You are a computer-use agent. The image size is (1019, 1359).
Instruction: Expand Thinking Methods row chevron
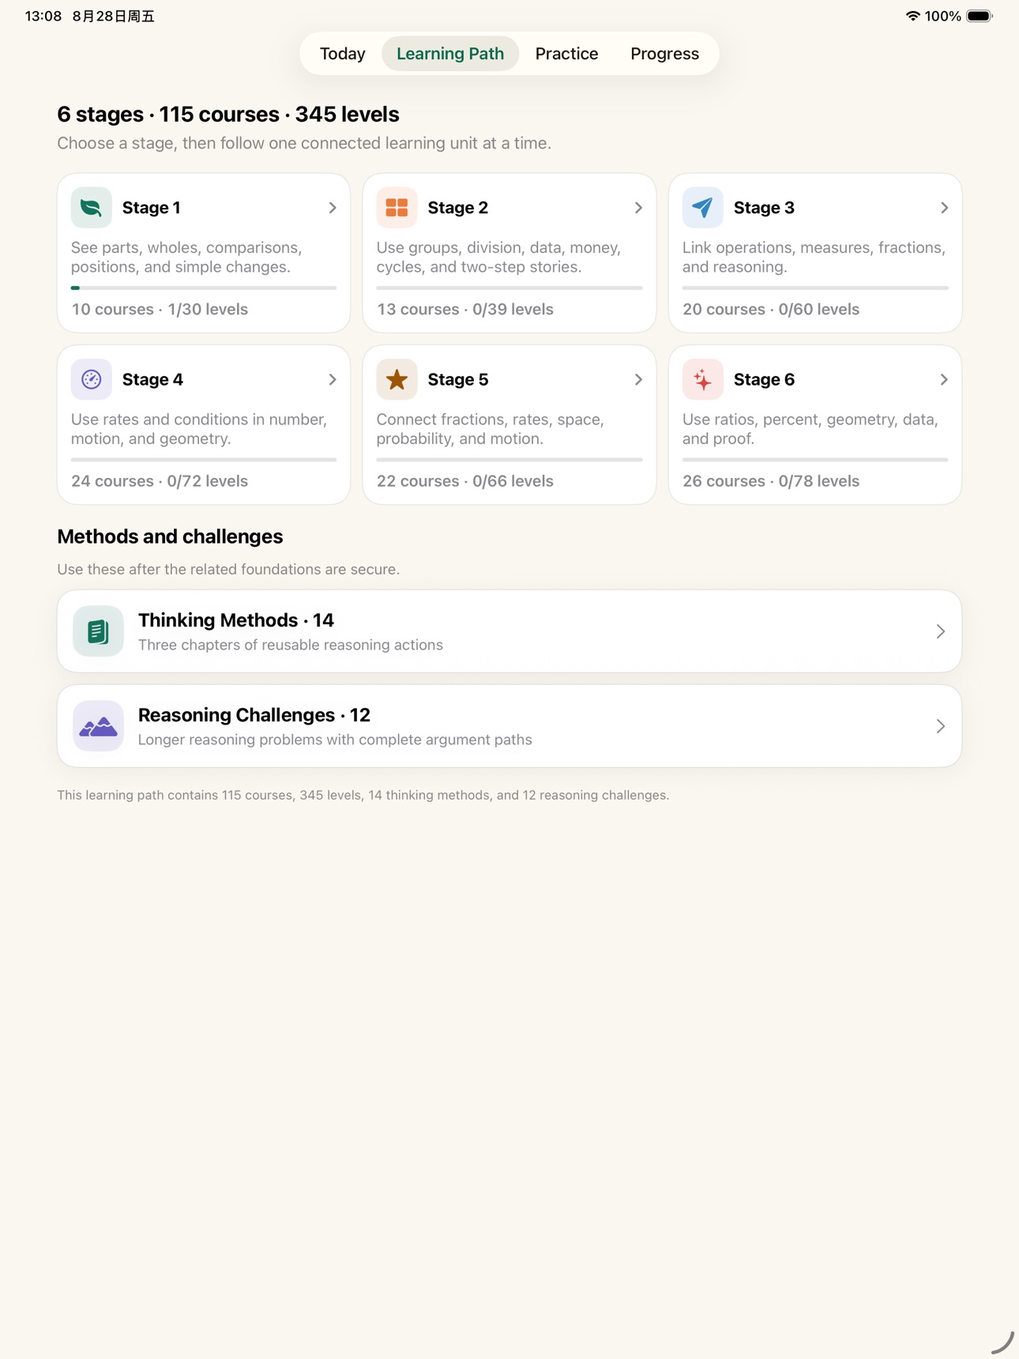(940, 631)
